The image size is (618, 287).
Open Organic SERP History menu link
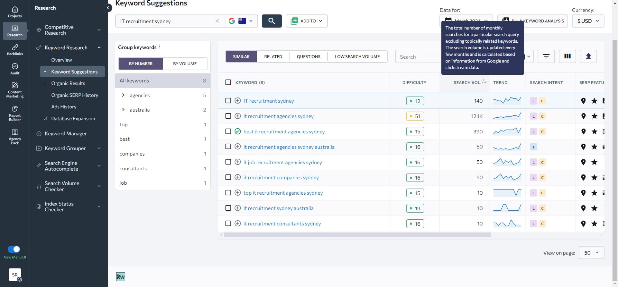75,95
